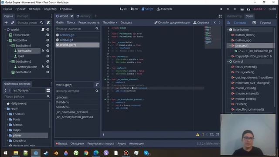Switch to 2D workspace
This screenshot has width=279, height=157.
[123, 9]
